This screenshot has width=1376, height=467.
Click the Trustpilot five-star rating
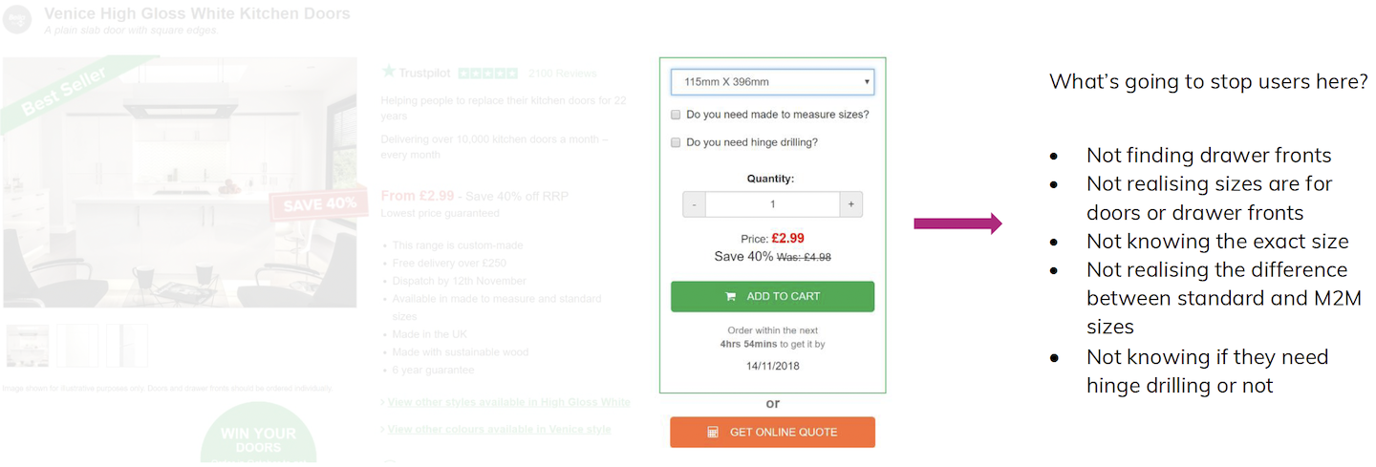pyautogui.click(x=487, y=74)
